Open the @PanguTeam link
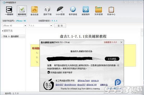Screen dimensions: 144x95 pos(84,80)
